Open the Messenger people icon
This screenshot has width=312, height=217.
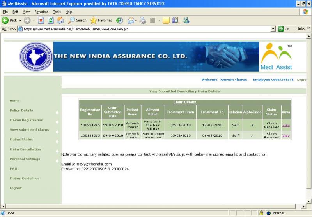tap(186, 20)
